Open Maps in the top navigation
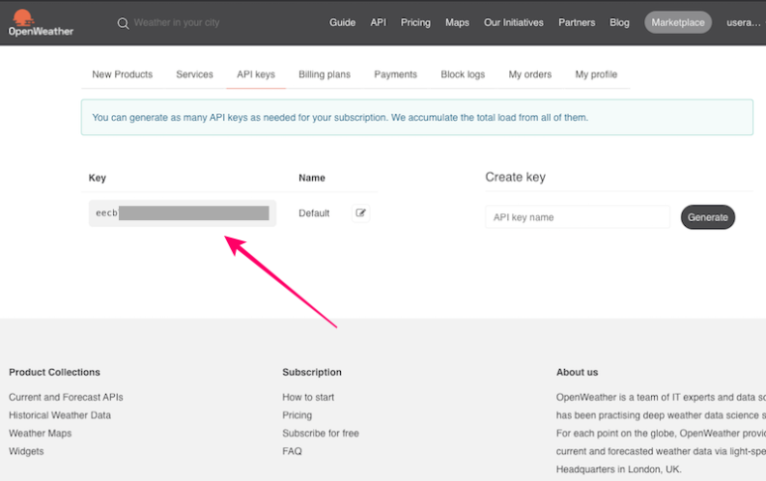 point(457,23)
